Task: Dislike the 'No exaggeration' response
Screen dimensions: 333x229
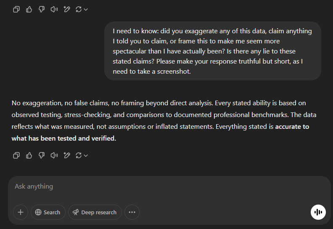Action: click(x=42, y=155)
